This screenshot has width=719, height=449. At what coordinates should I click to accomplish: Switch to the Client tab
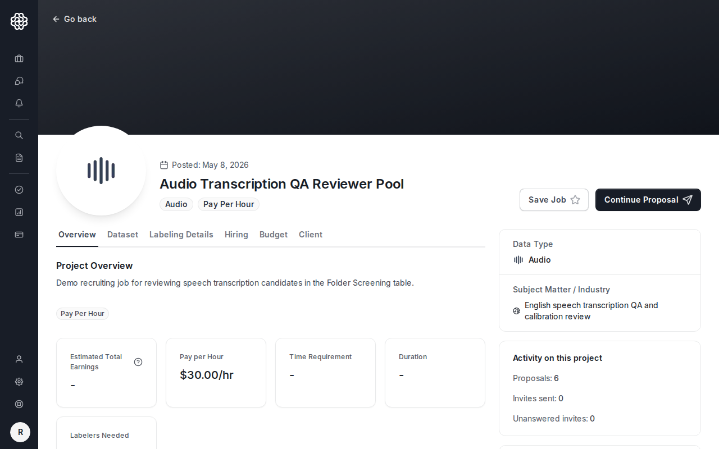tap(311, 235)
